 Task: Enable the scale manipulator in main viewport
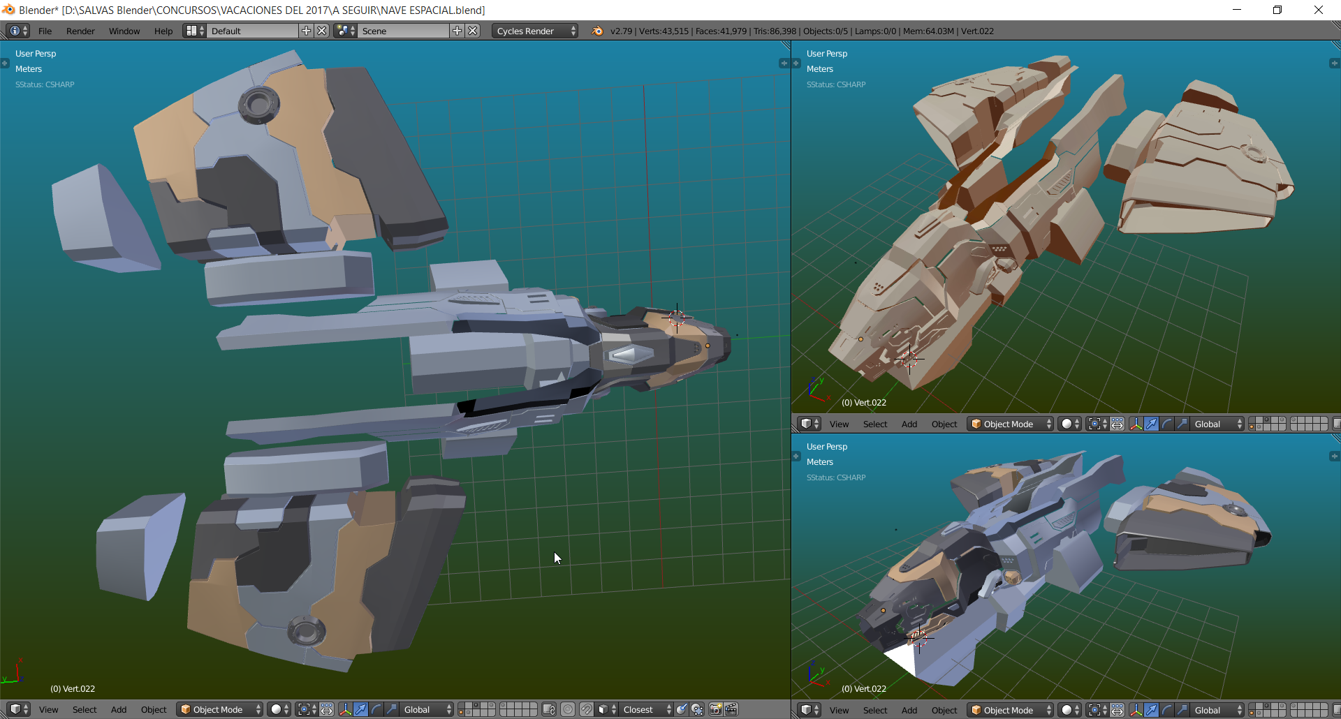click(x=391, y=709)
